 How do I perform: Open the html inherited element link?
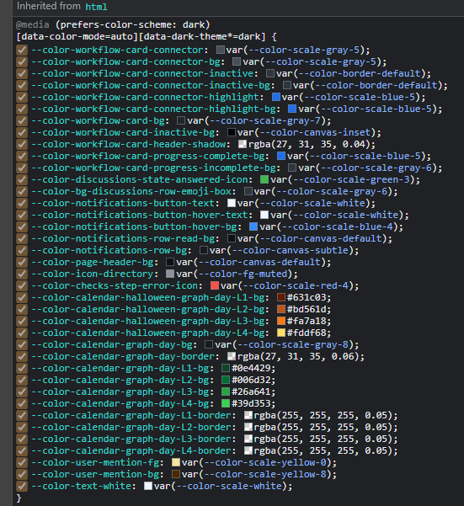pos(96,7)
